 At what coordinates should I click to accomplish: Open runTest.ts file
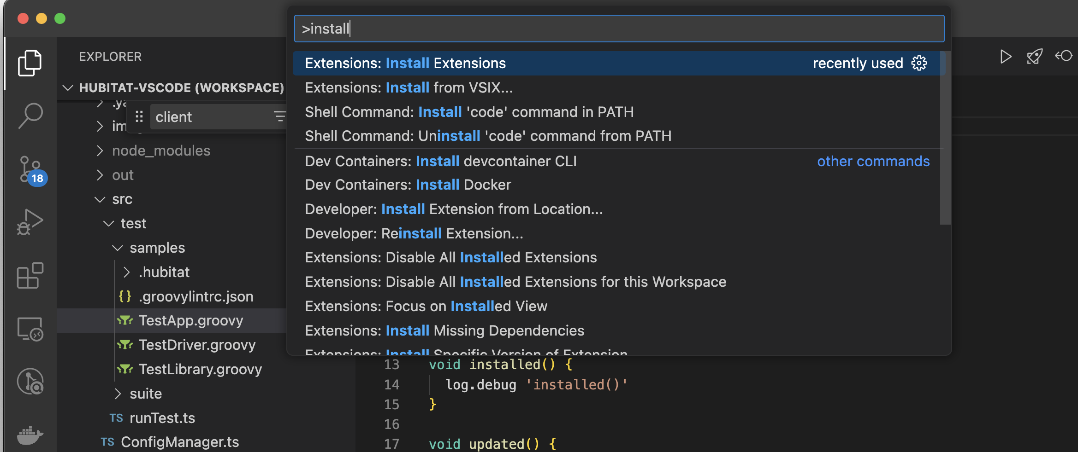(162, 418)
